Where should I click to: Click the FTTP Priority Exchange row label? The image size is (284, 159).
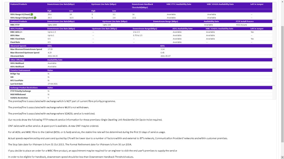(x=20, y=91)
